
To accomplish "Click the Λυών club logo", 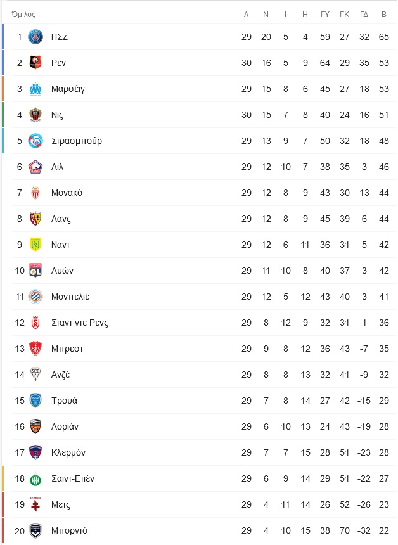I will pos(35,271).
